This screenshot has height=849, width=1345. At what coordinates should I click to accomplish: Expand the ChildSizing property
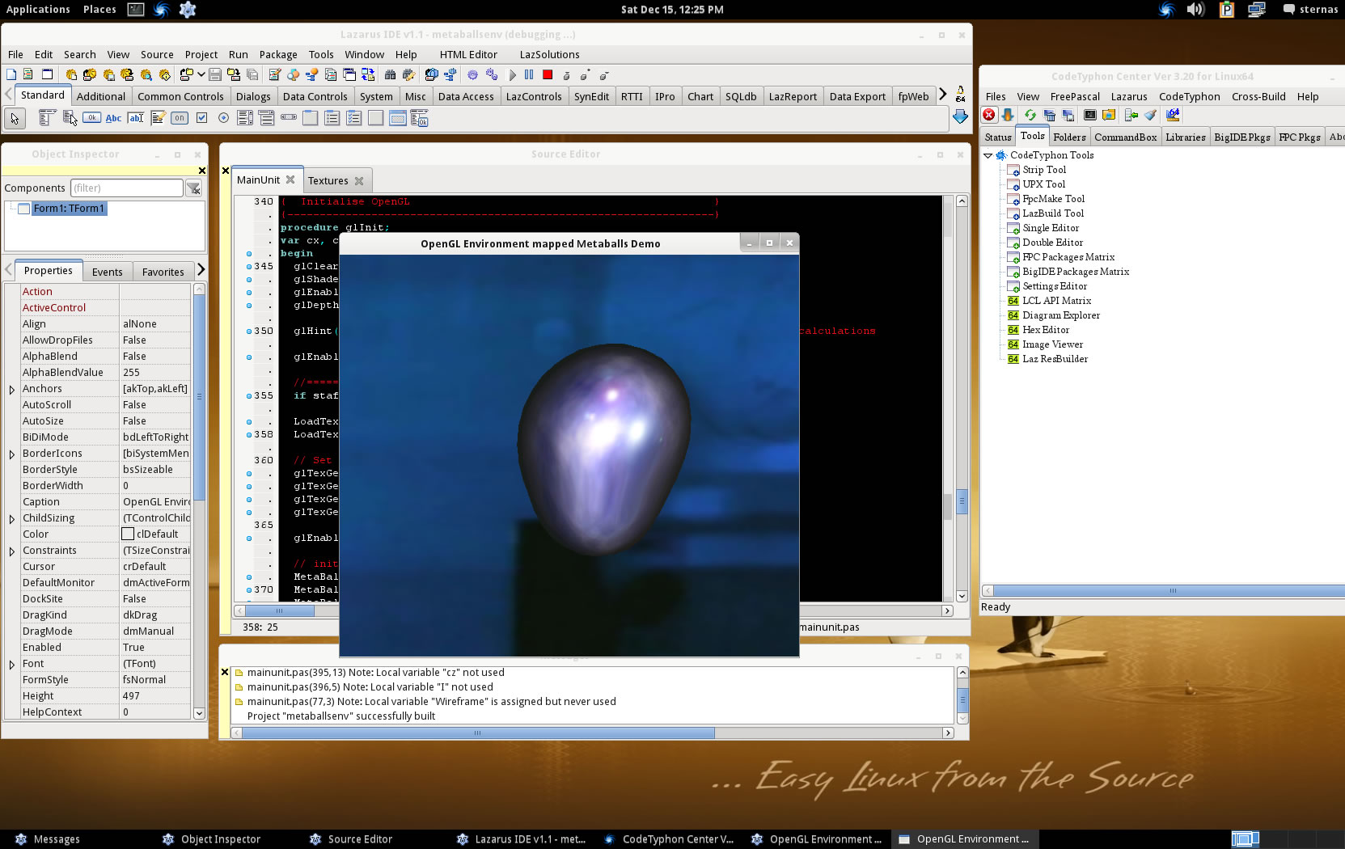[x=12, y=519]
